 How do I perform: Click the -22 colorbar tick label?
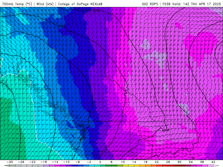pyautogui.click(x=32, y=162)
